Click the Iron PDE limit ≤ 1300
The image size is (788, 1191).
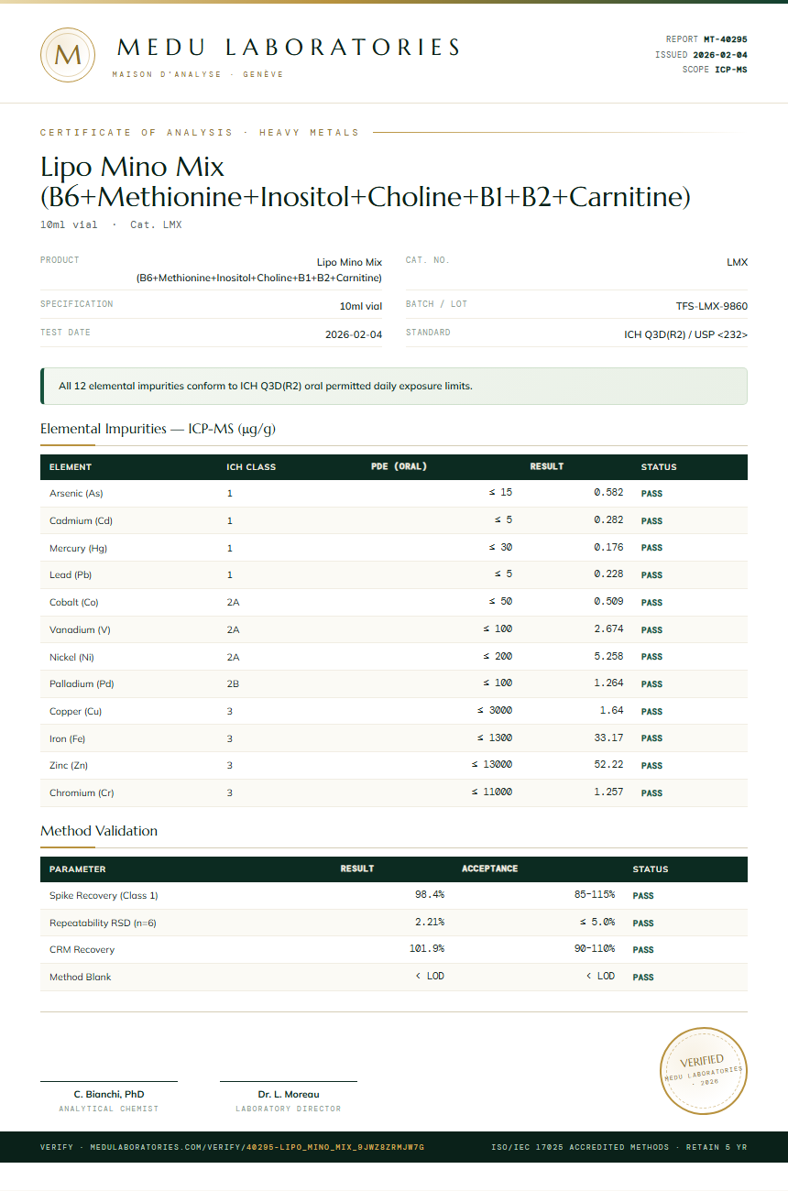495,738
